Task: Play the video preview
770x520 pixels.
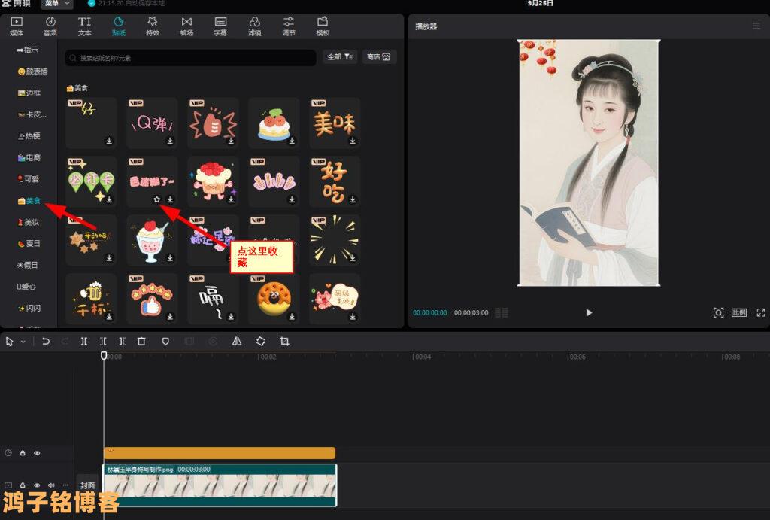Action: [589, 312]
